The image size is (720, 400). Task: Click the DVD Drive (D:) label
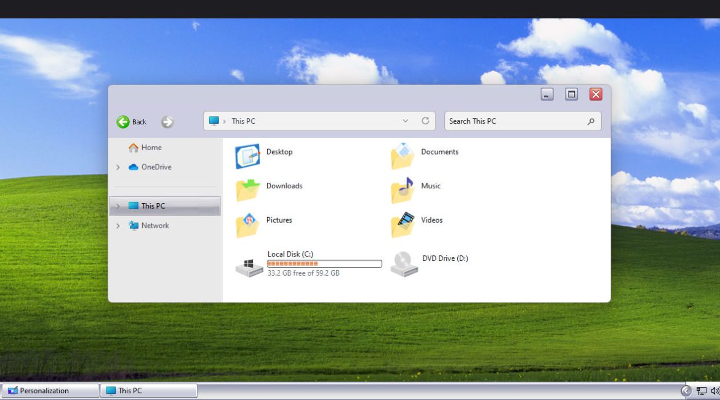click(x=445, y=258)
